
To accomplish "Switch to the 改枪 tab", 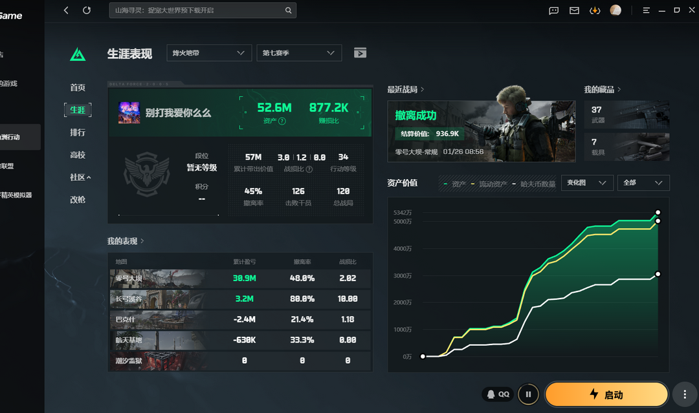I will point(78,200).
